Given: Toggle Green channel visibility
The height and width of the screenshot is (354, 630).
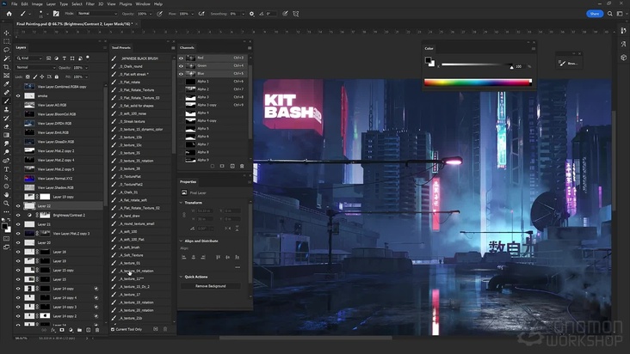Looking at the screenshot, I should pos(182,66).
